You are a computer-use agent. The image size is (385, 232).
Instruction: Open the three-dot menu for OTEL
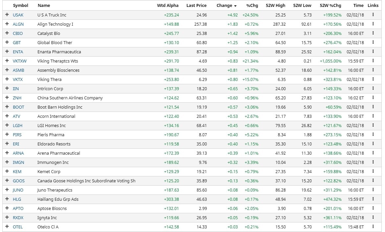coord(373,227)
